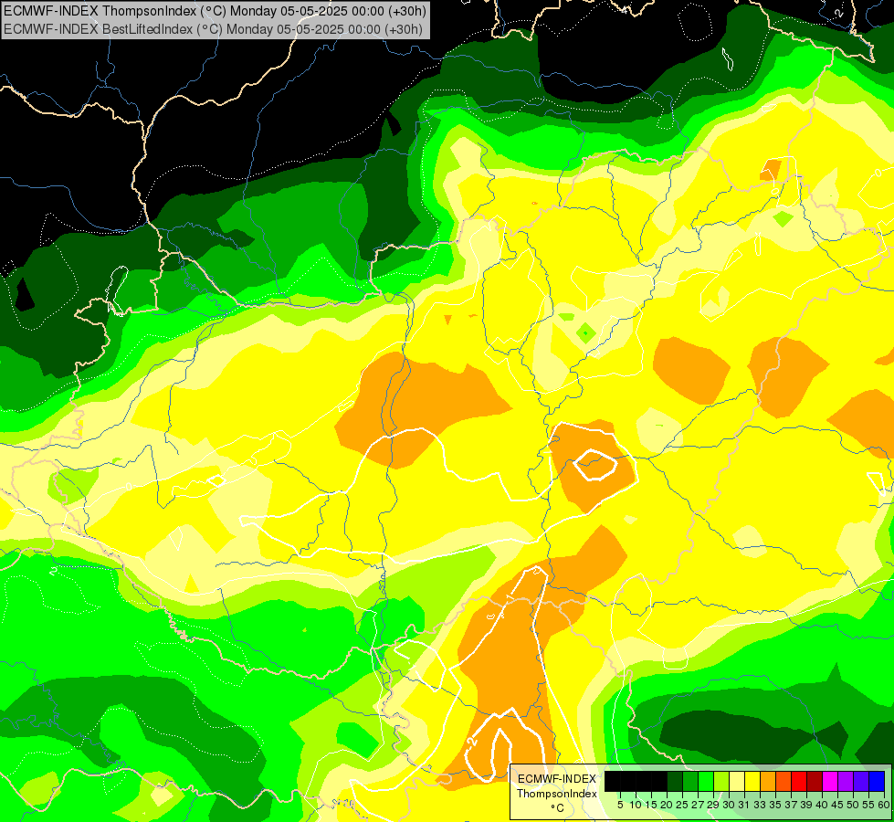Click legend tick value '29'
Screen dimensions: 894x822
(x=714, y=805)
